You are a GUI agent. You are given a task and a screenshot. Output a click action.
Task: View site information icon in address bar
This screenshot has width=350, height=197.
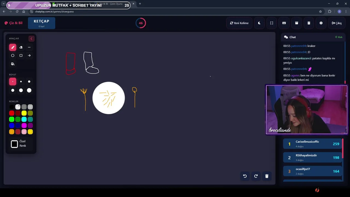coord(31,11)
